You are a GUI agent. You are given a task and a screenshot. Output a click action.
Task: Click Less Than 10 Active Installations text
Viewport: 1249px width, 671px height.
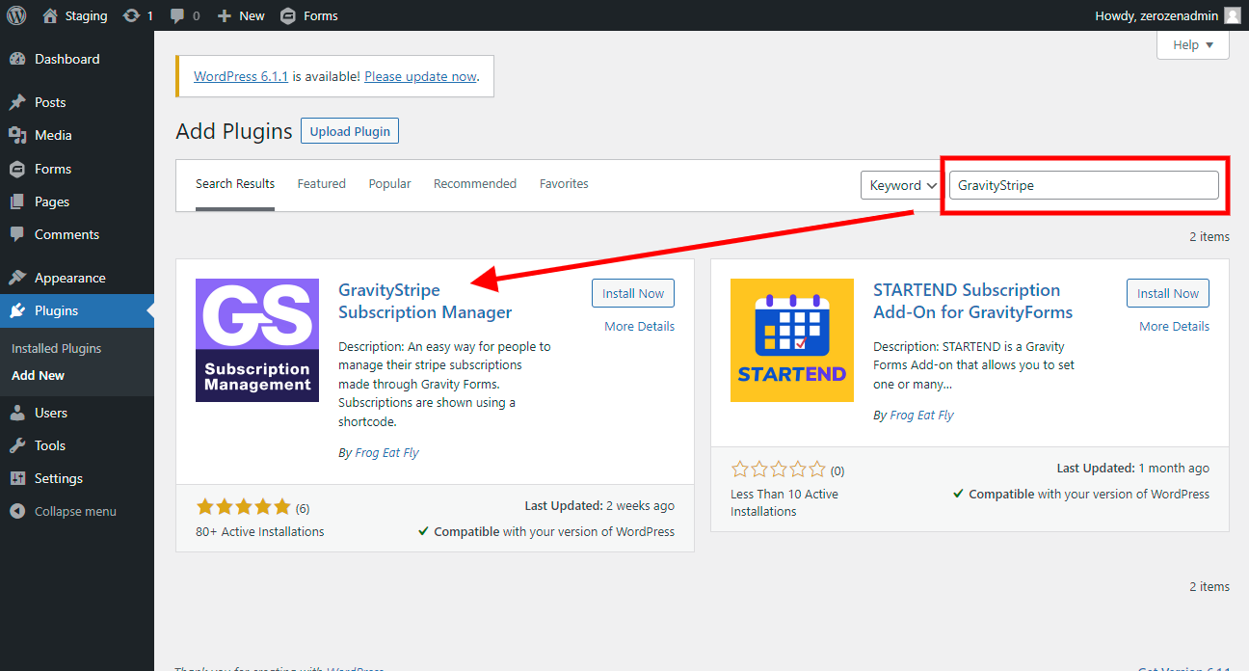pyautogui.click(x=784, y=502)
